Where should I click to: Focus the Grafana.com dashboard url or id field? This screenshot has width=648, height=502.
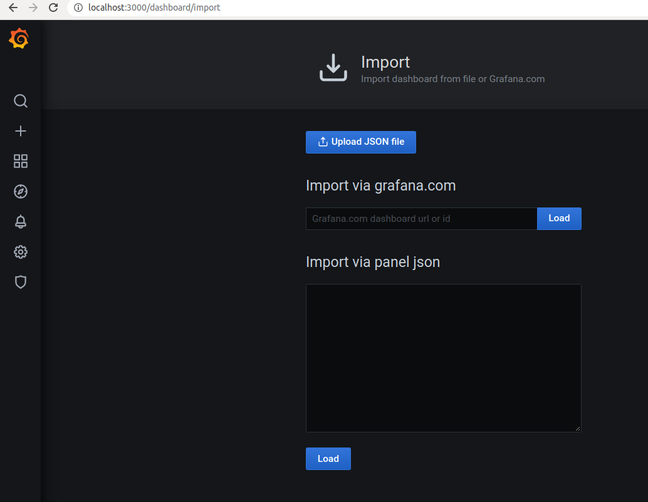click(x=422, y=219)
